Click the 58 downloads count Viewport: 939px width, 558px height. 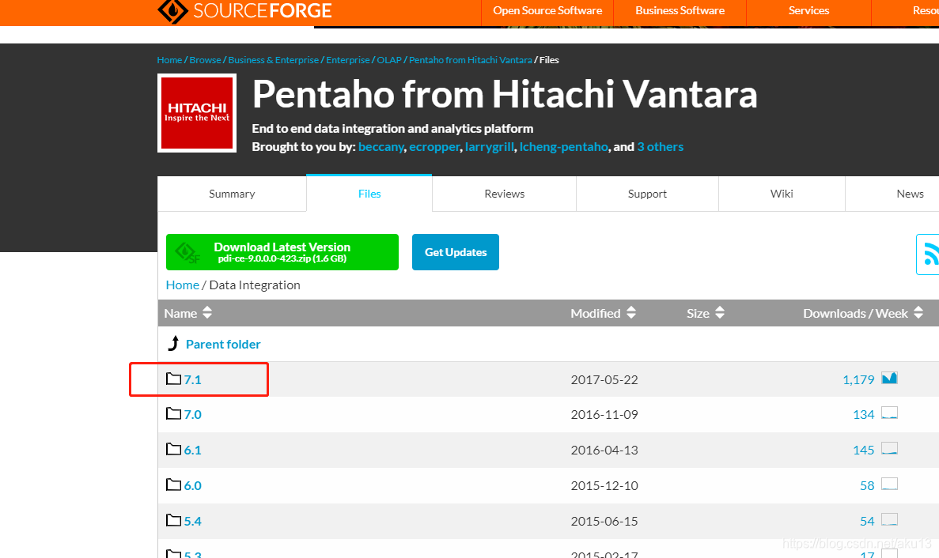coord(867,485)
